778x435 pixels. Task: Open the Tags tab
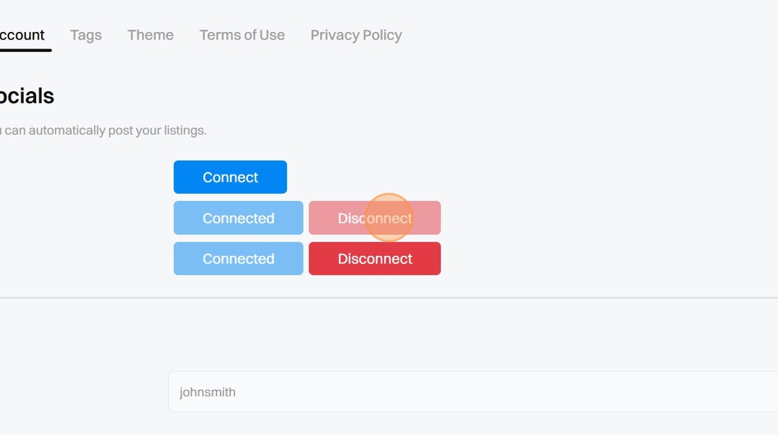pyautogui.click(x=86, y=35)
